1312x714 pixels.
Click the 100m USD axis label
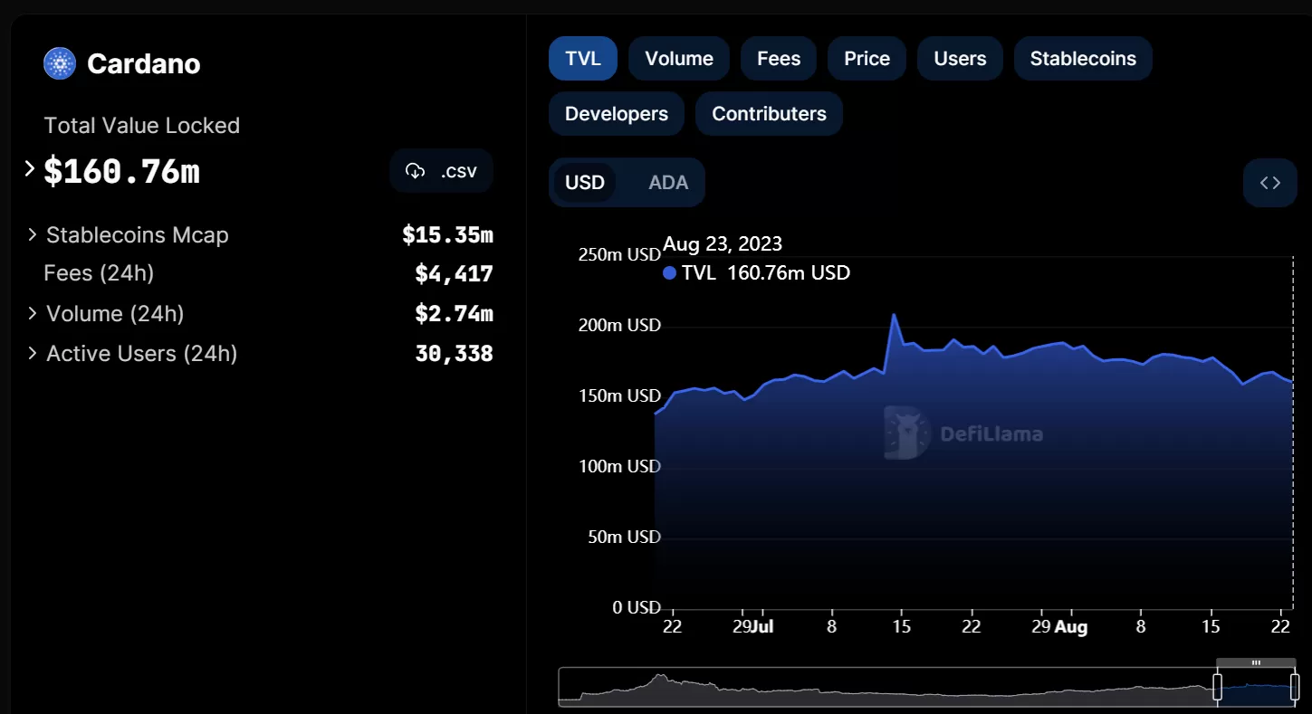tap(619, 466)
